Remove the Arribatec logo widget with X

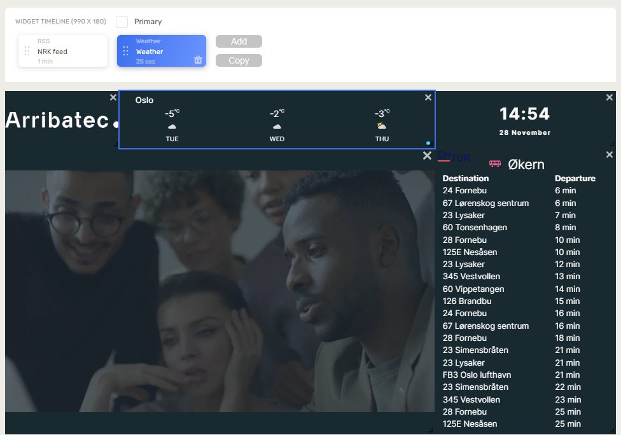click(113, 97)
